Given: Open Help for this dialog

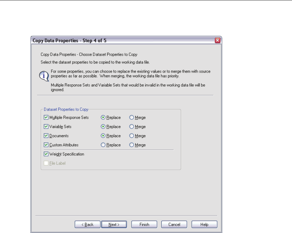Looking at the screenshot, I should click(204, 224).
